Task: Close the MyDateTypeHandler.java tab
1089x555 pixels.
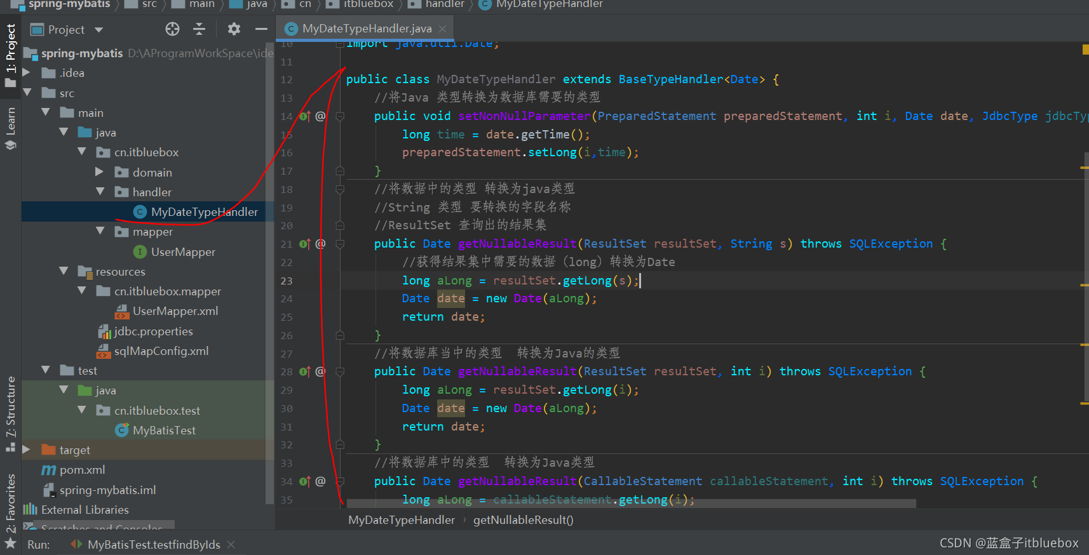Action: pyautogui.click(x=443, y=29)
